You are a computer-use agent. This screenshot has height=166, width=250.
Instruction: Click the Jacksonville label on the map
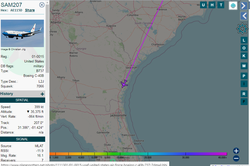point(118,115)
